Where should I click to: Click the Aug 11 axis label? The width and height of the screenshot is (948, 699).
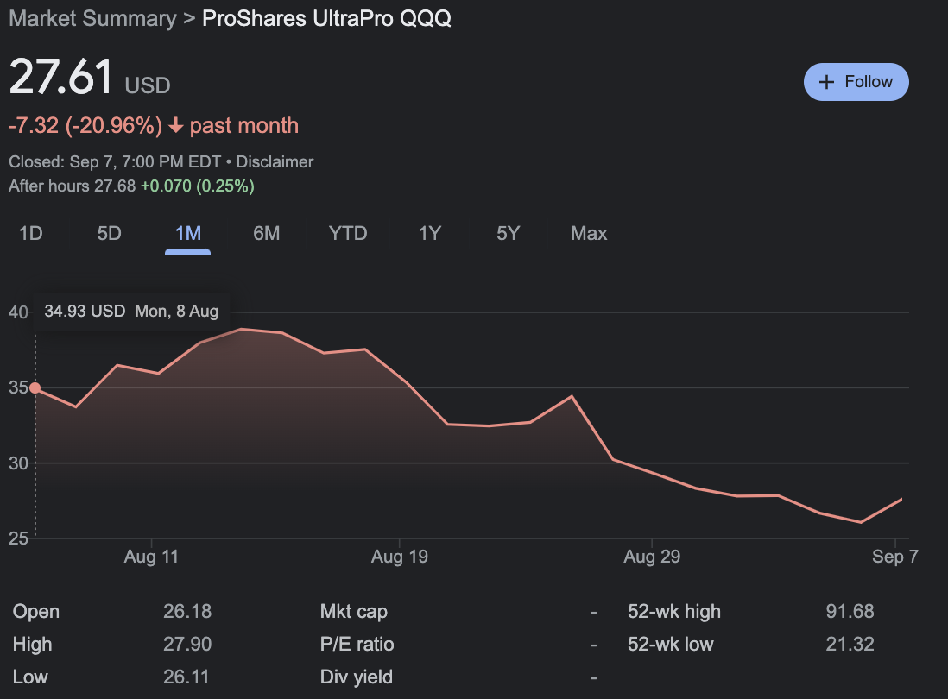pyautogui.click(x=151, y=557)
